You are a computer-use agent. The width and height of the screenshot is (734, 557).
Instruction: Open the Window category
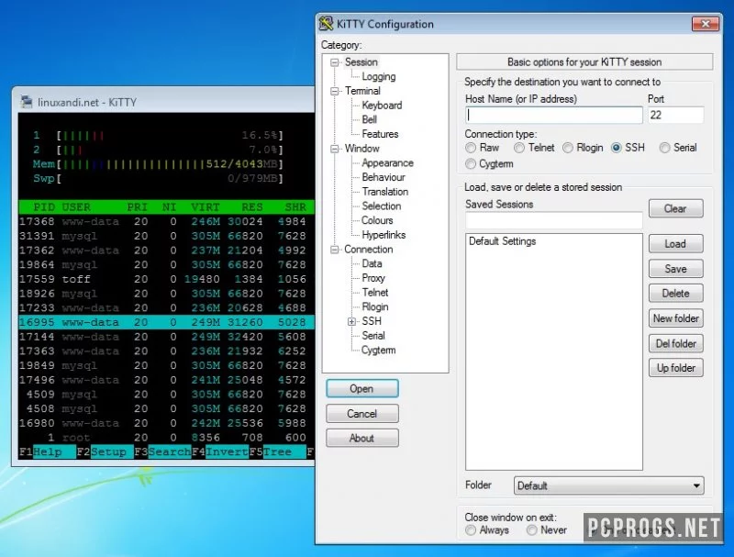[361, 149]
